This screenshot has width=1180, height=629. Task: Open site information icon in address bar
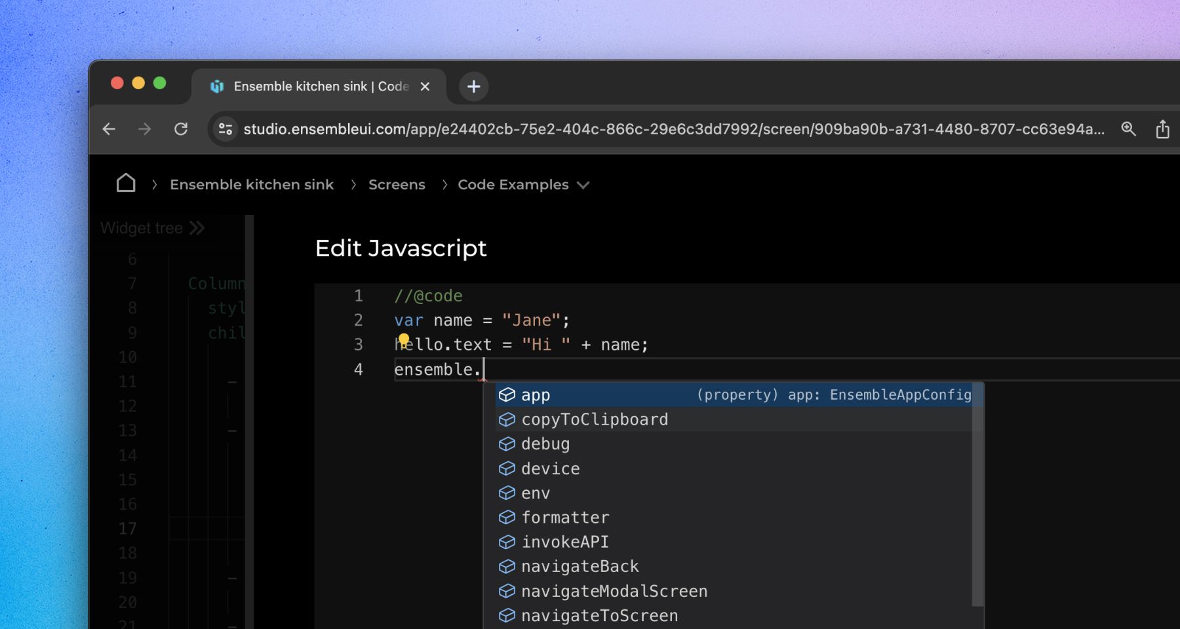tap(226, 129)
